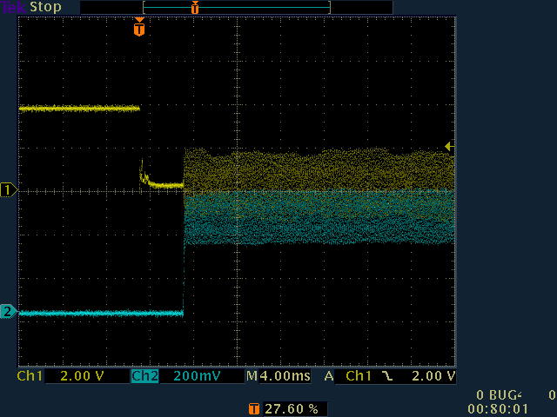Click the channel 1 ground reference marker
The height and width of the screenshot is (417, 557).
8,189
